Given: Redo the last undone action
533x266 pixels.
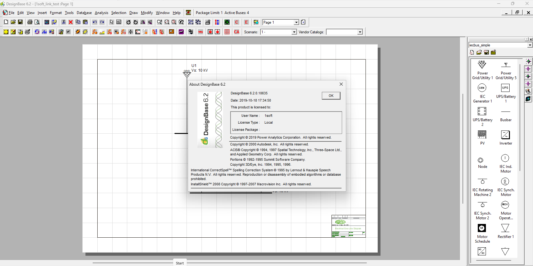Looking at the screenshot, I should pyautogui.click(x=102, y=22).
